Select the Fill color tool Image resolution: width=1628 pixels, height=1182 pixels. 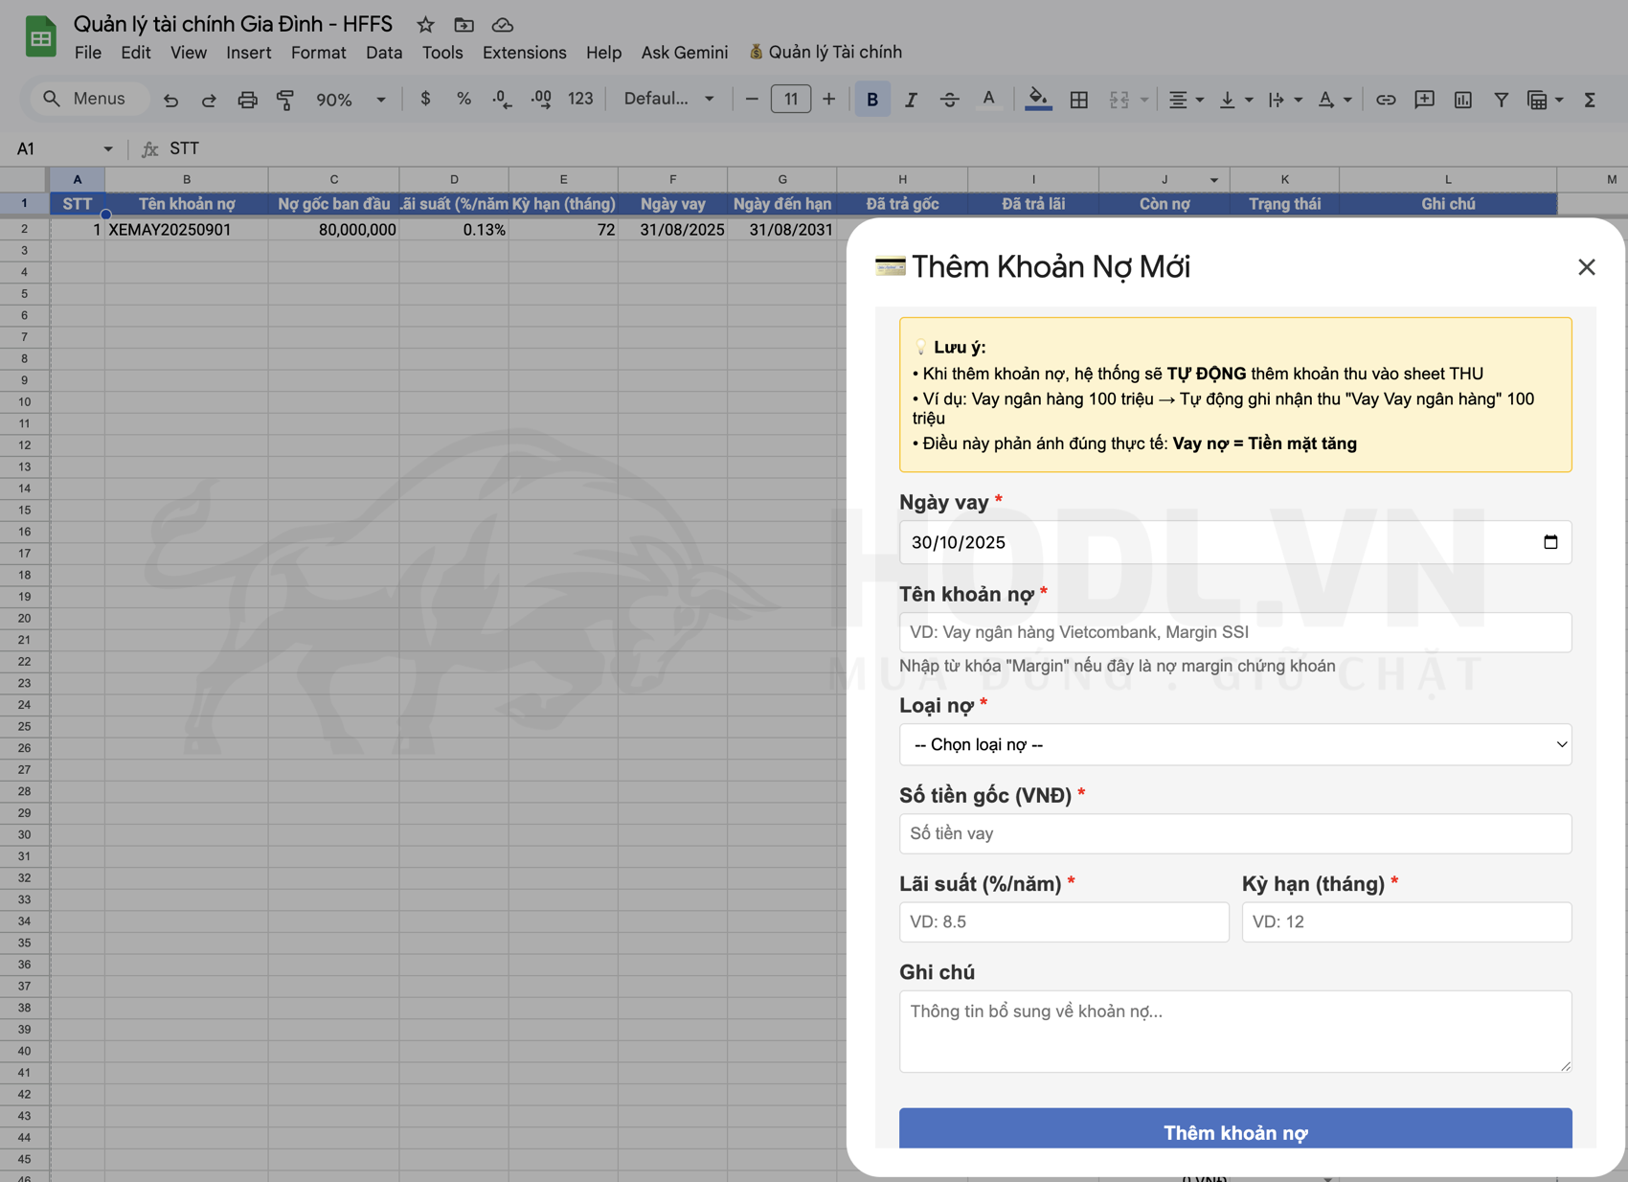[x=1037, y=99]
